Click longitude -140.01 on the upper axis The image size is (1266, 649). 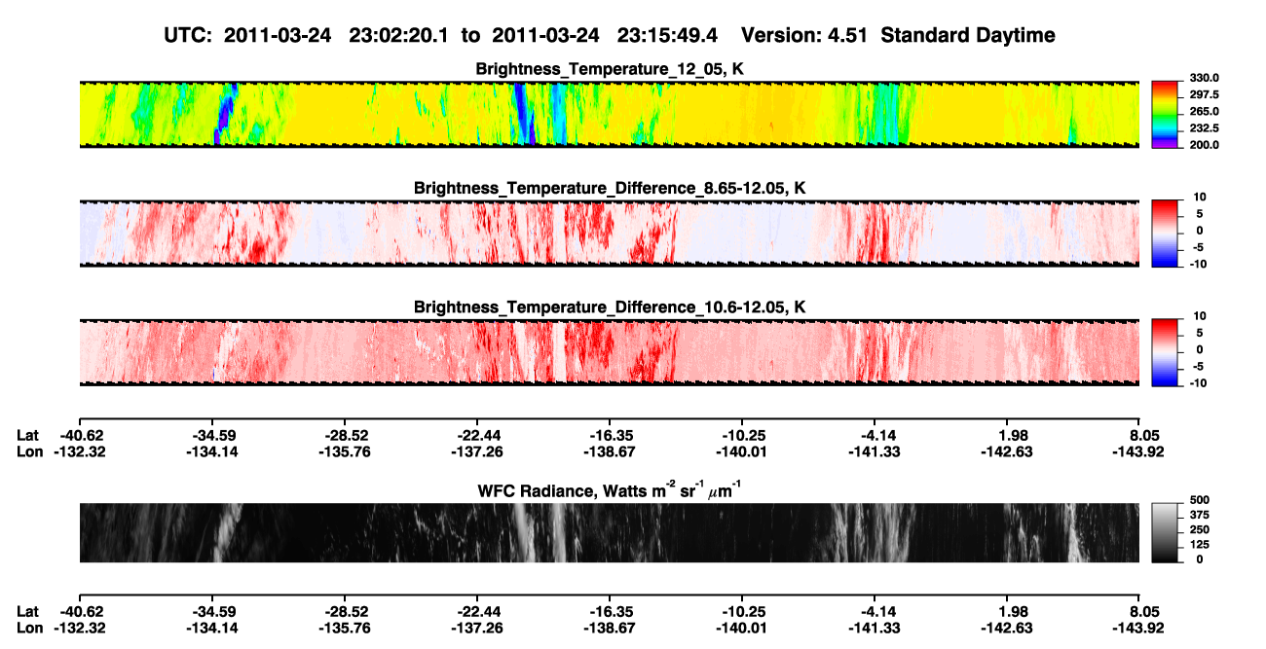741,451
